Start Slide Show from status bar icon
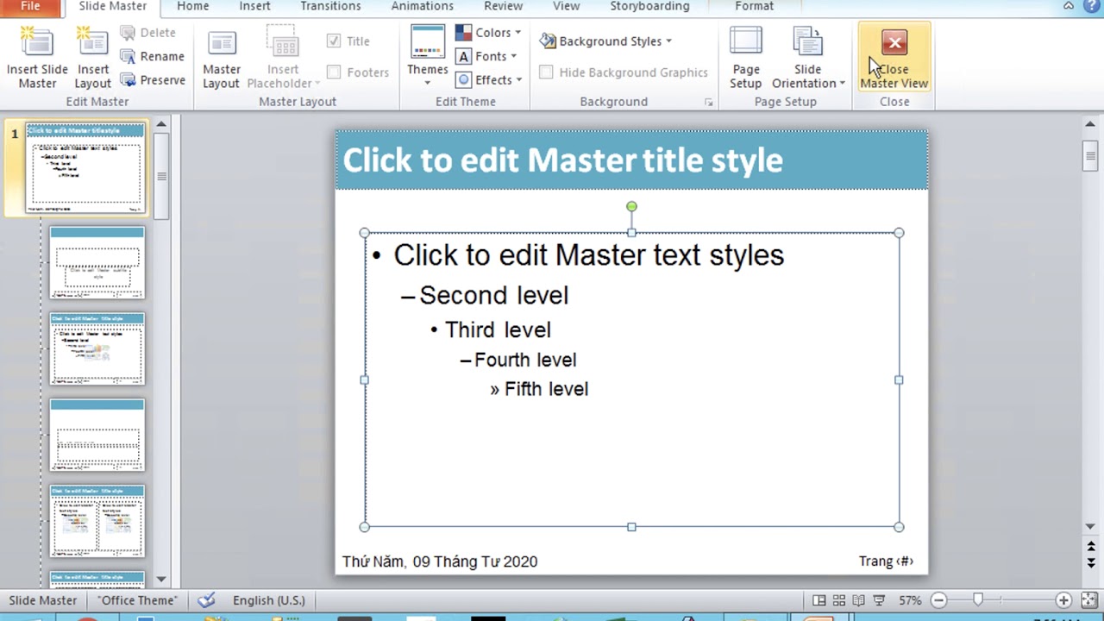The image size is (1104, 621). pos(878,600)
